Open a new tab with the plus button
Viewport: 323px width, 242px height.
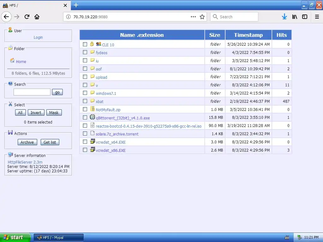(x=76, y=5)
